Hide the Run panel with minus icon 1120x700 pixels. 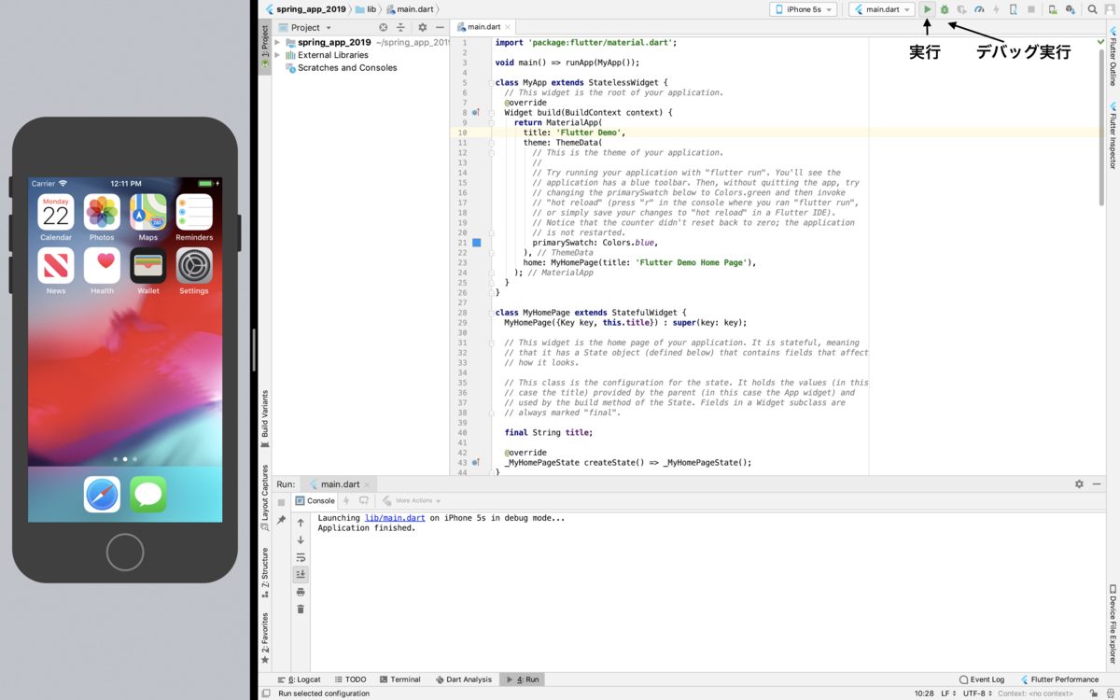coord(1096,484)
